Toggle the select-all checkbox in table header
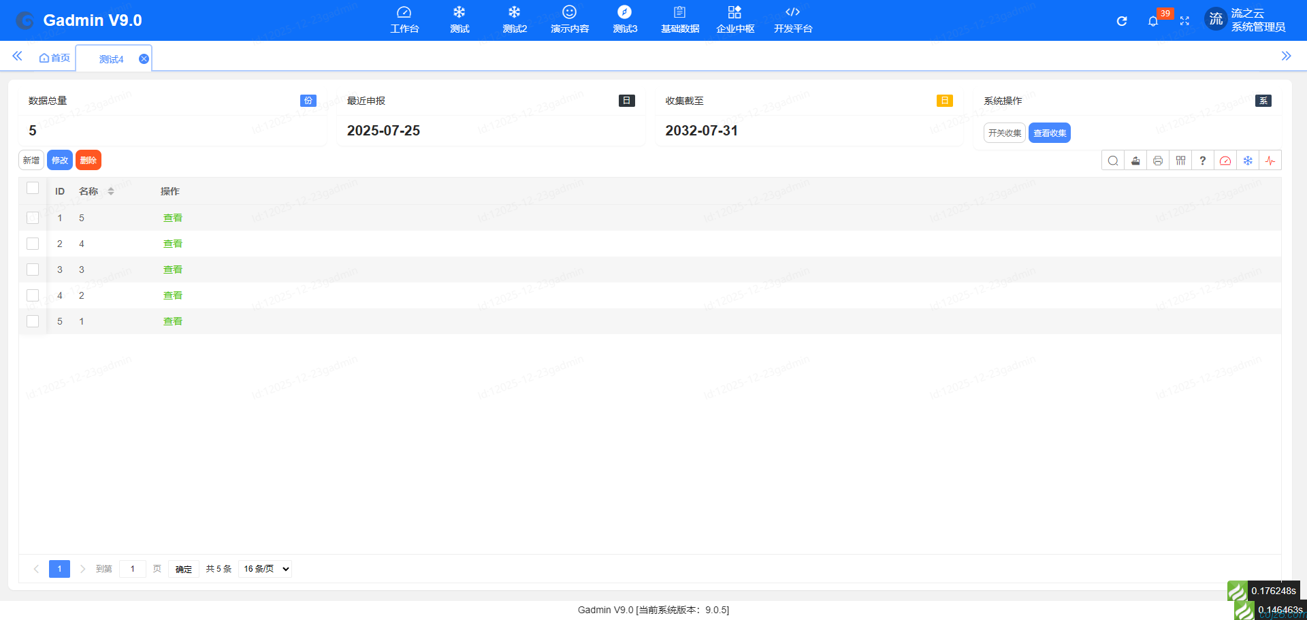The width and height of the screenshot is (1307, 620). coord(33,188)
